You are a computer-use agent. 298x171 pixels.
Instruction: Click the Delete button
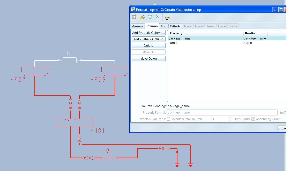click(148, 45)
